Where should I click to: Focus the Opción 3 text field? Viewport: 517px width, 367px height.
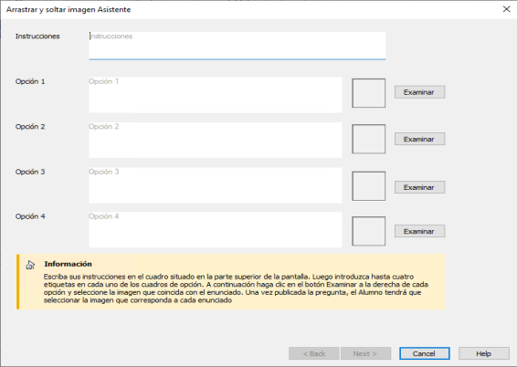[216, 185]
